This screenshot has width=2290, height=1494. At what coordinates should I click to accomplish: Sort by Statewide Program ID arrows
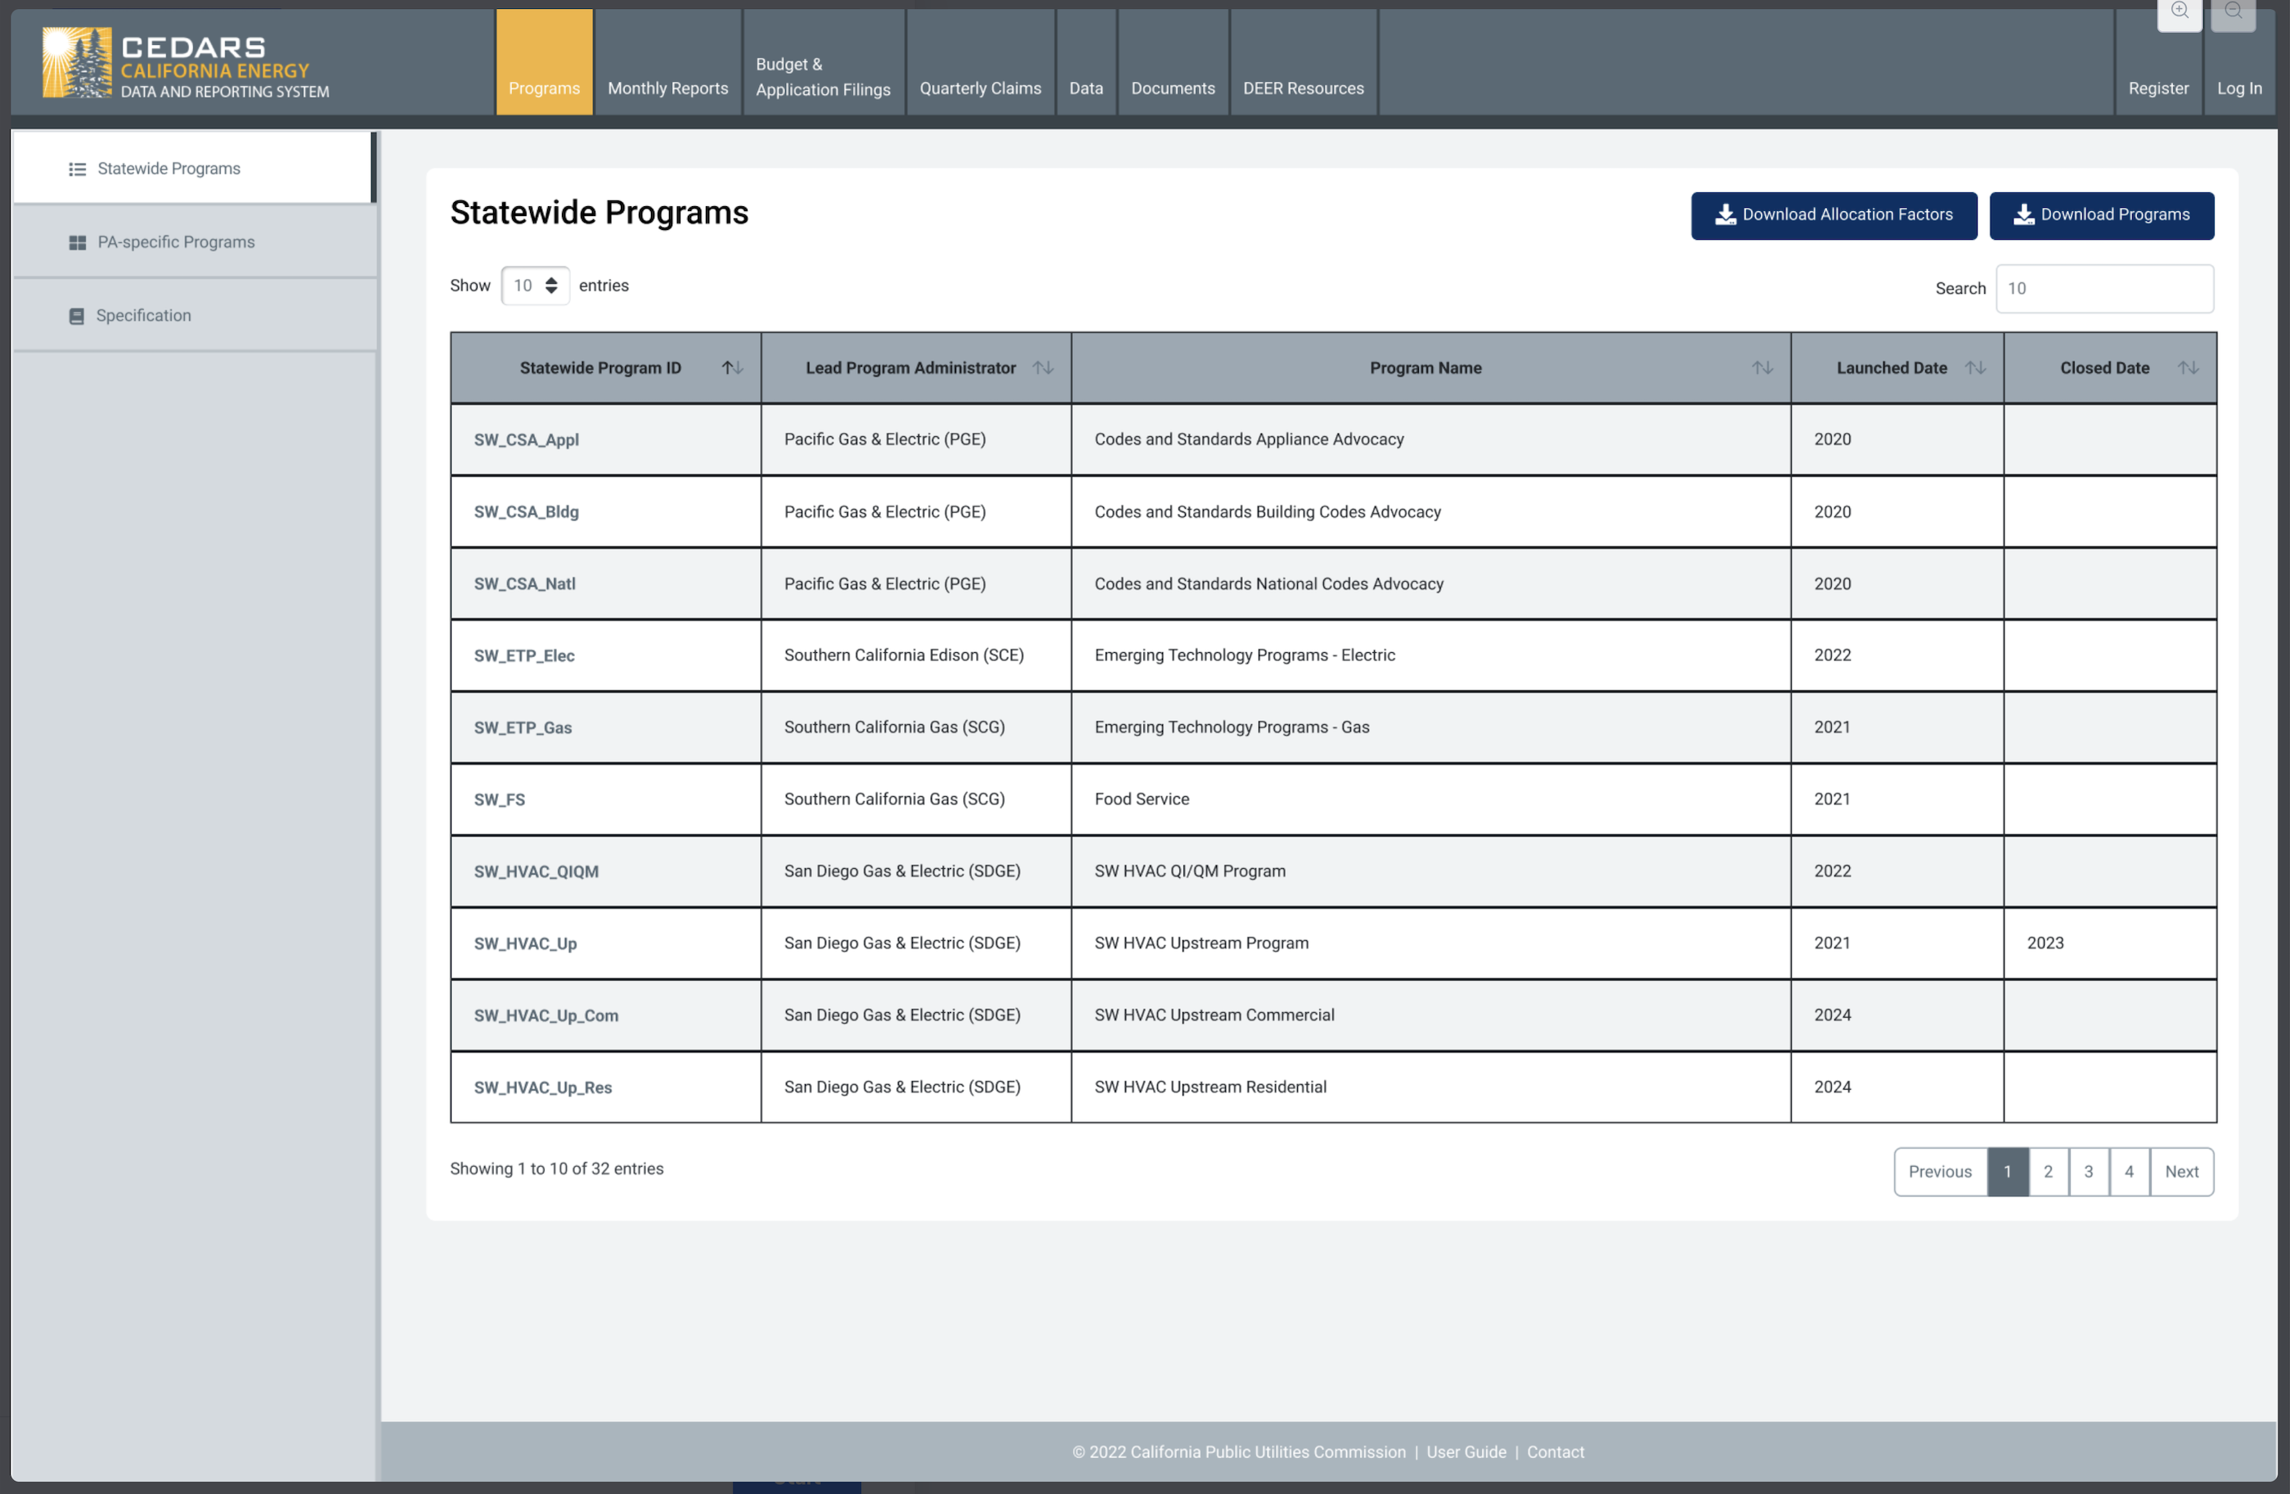tap(732, 367)
